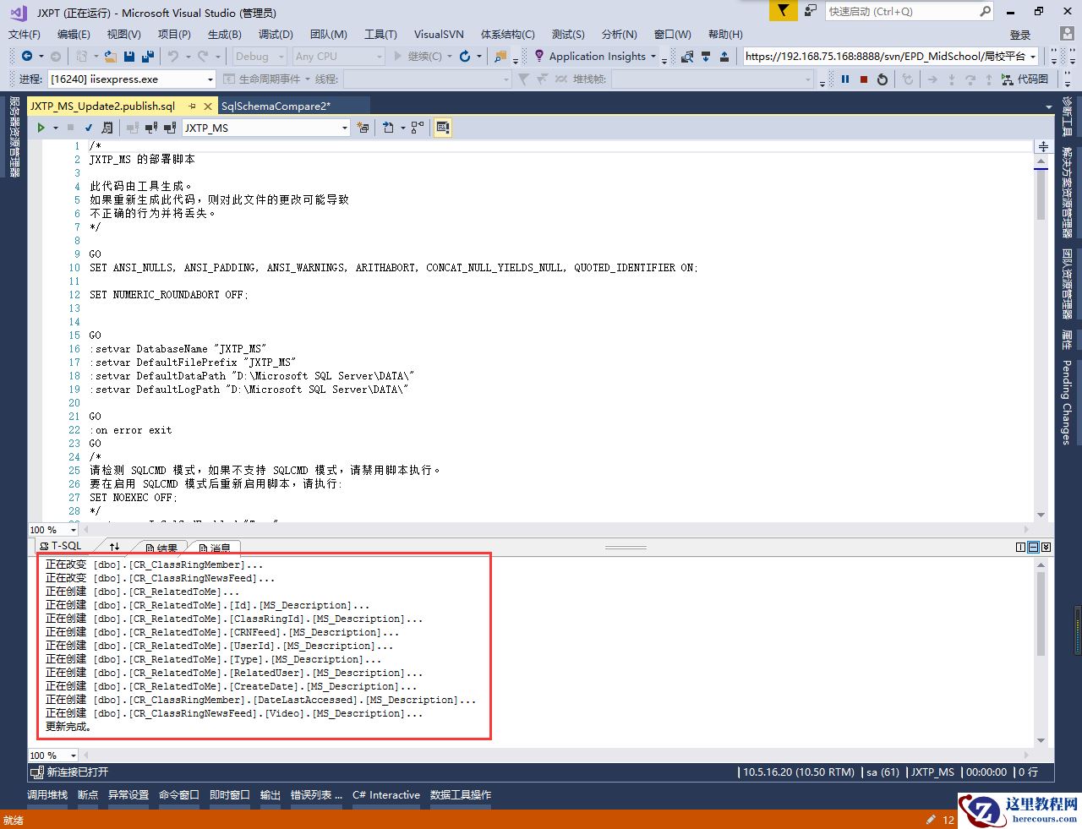Click the SVN commit upload arrow icon
1082x829 pixels.
pyautogui.click(x=724, y=57)
